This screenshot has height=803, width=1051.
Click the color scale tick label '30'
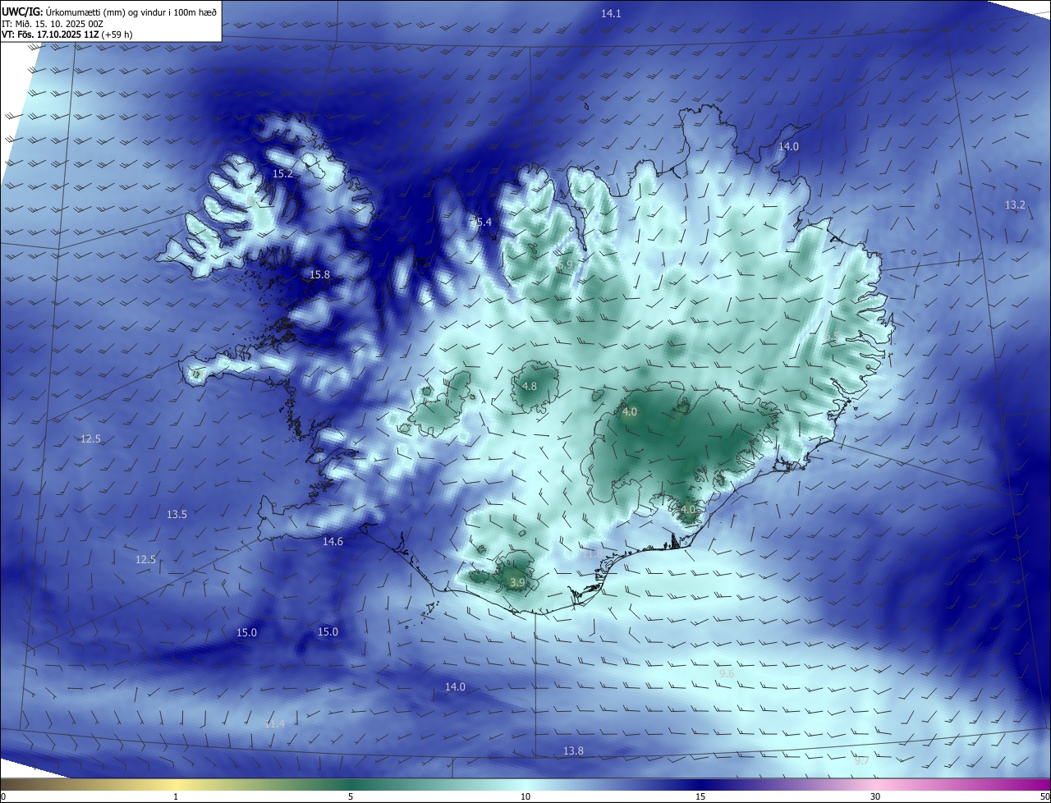[x=875, y=797]
